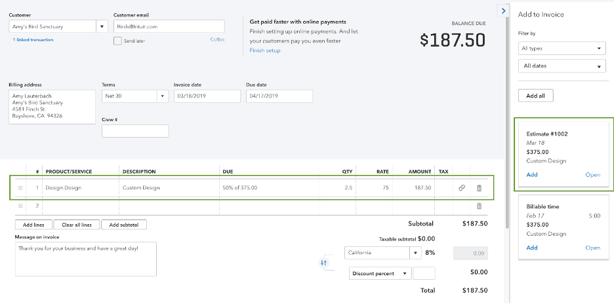Click the link icon on line 1
The height and width of the screenshot is (304, 614).
(461, 188)
